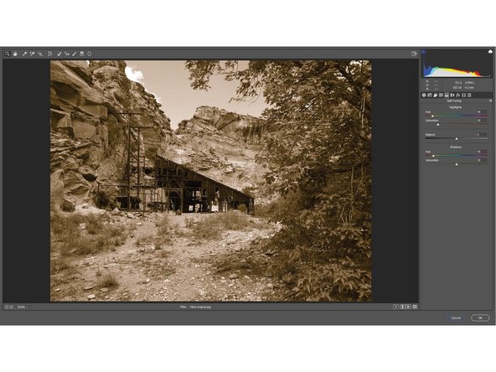
Task: Open the Effects fx panel tab
Action: [458, 95]
